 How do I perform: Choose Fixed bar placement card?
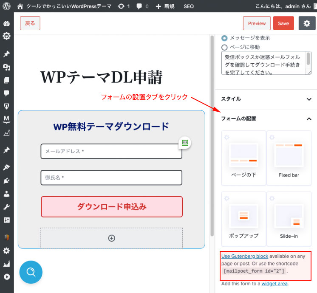coord(289,158)
